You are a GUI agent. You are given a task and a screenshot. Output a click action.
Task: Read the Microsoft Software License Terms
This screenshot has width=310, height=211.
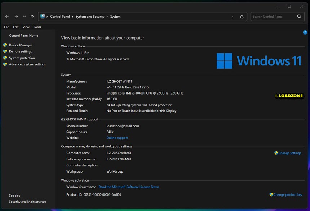(x=129, y=187)
